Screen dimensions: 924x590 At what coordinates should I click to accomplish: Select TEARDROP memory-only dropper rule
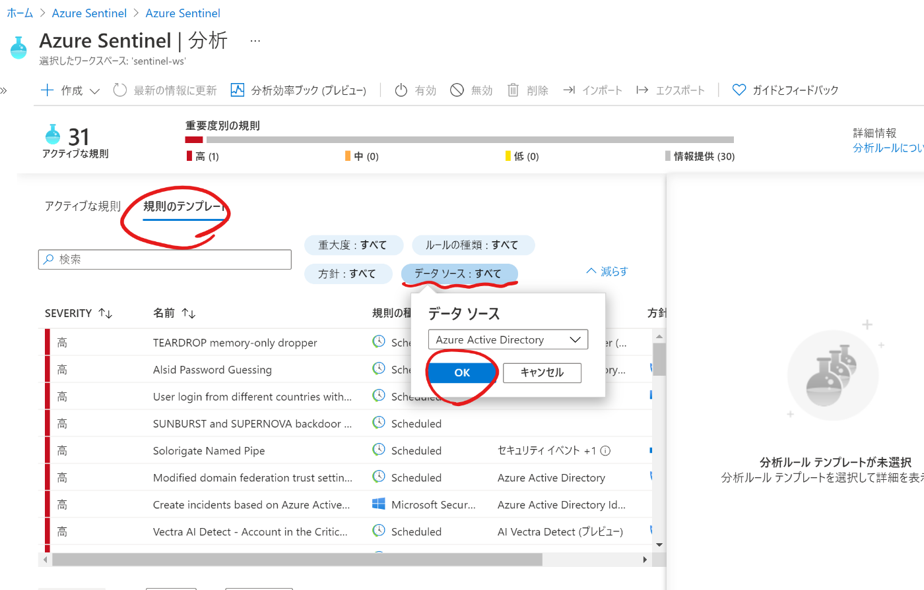point(235,343)
